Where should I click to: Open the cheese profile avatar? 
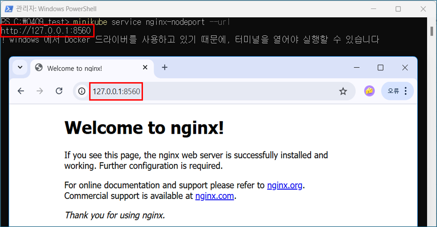(369, 91)
